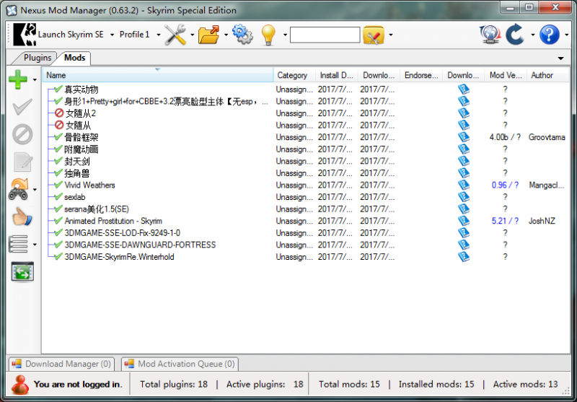Image resolution: width=577 pixels, height=402 pixels.
Task: Click the download info icon for 3DMGAME-SkyrimRe.Winterhold
Action: [x=464, y=257]
